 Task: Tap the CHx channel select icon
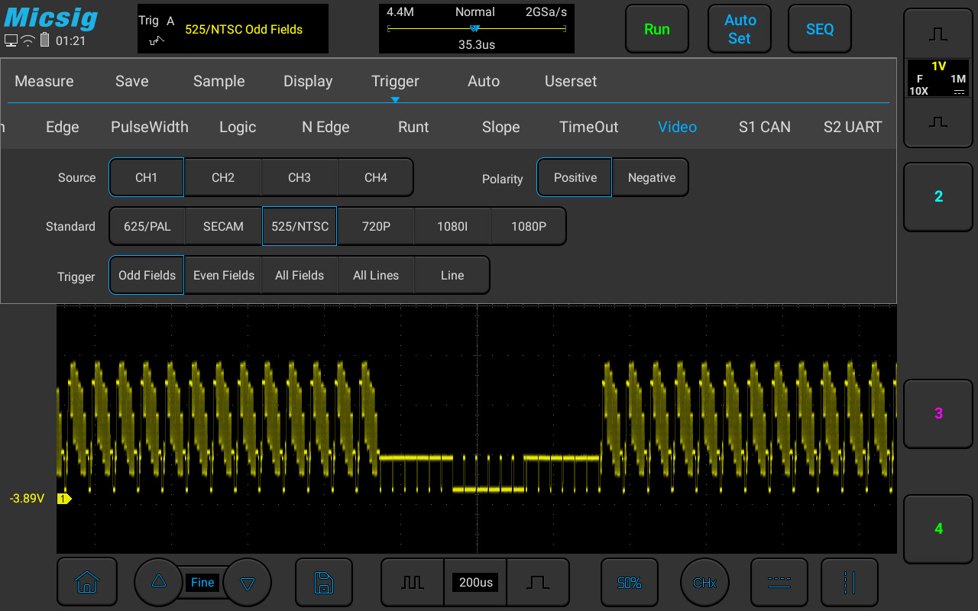pos(704,582)
